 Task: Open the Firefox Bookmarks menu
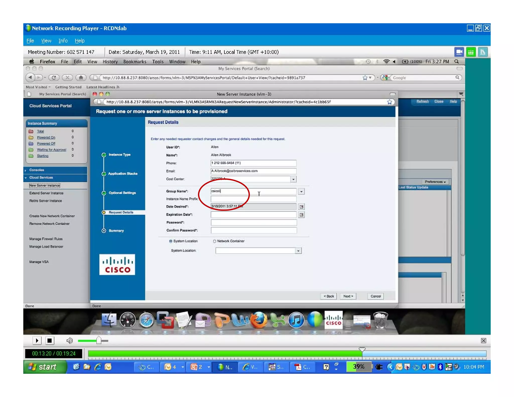[x=135, y=62]
